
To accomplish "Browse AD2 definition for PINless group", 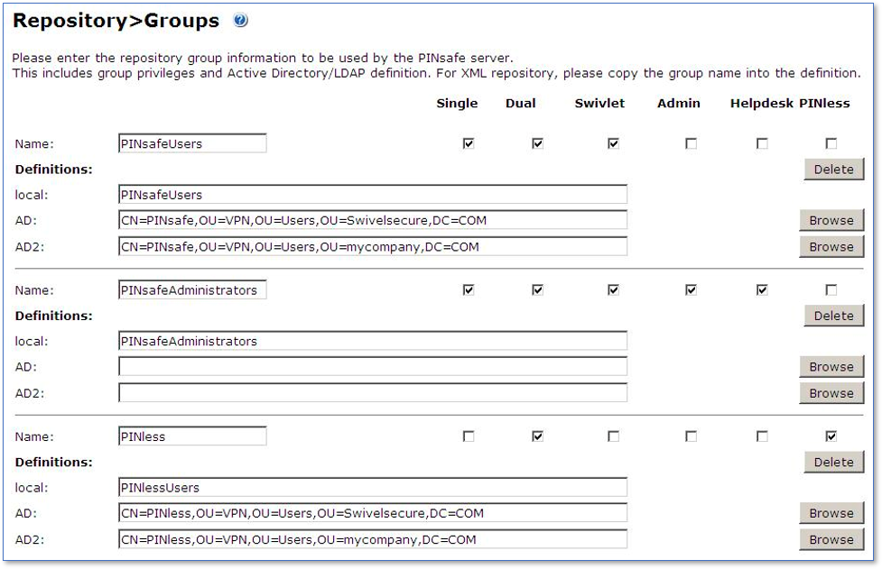I will click(x=831, y=540).
